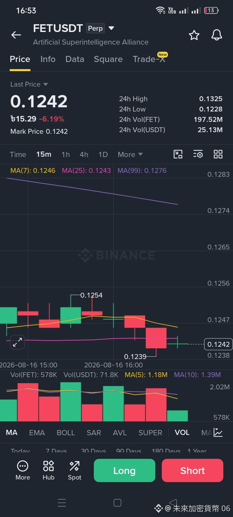
Task: Select 1h chart interval
Action: point(66,154)
